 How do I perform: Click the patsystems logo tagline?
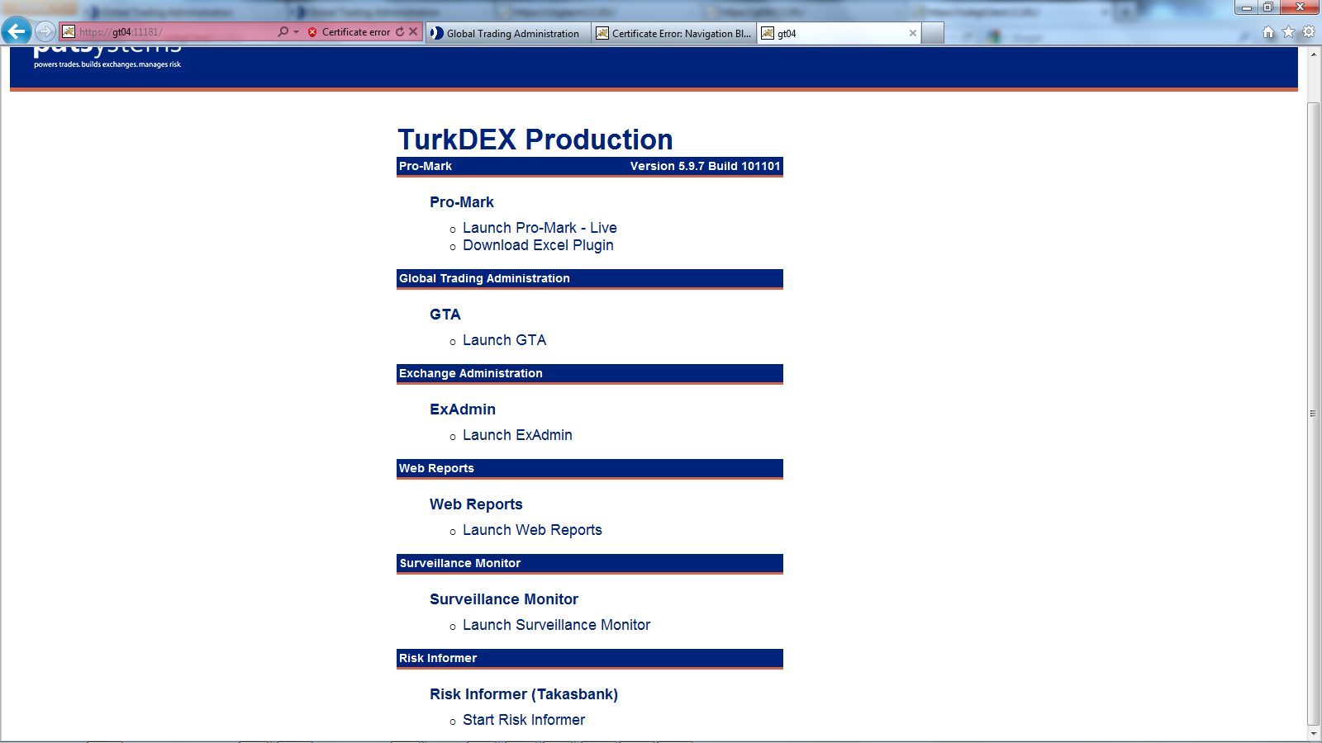[x=107, y=64]
